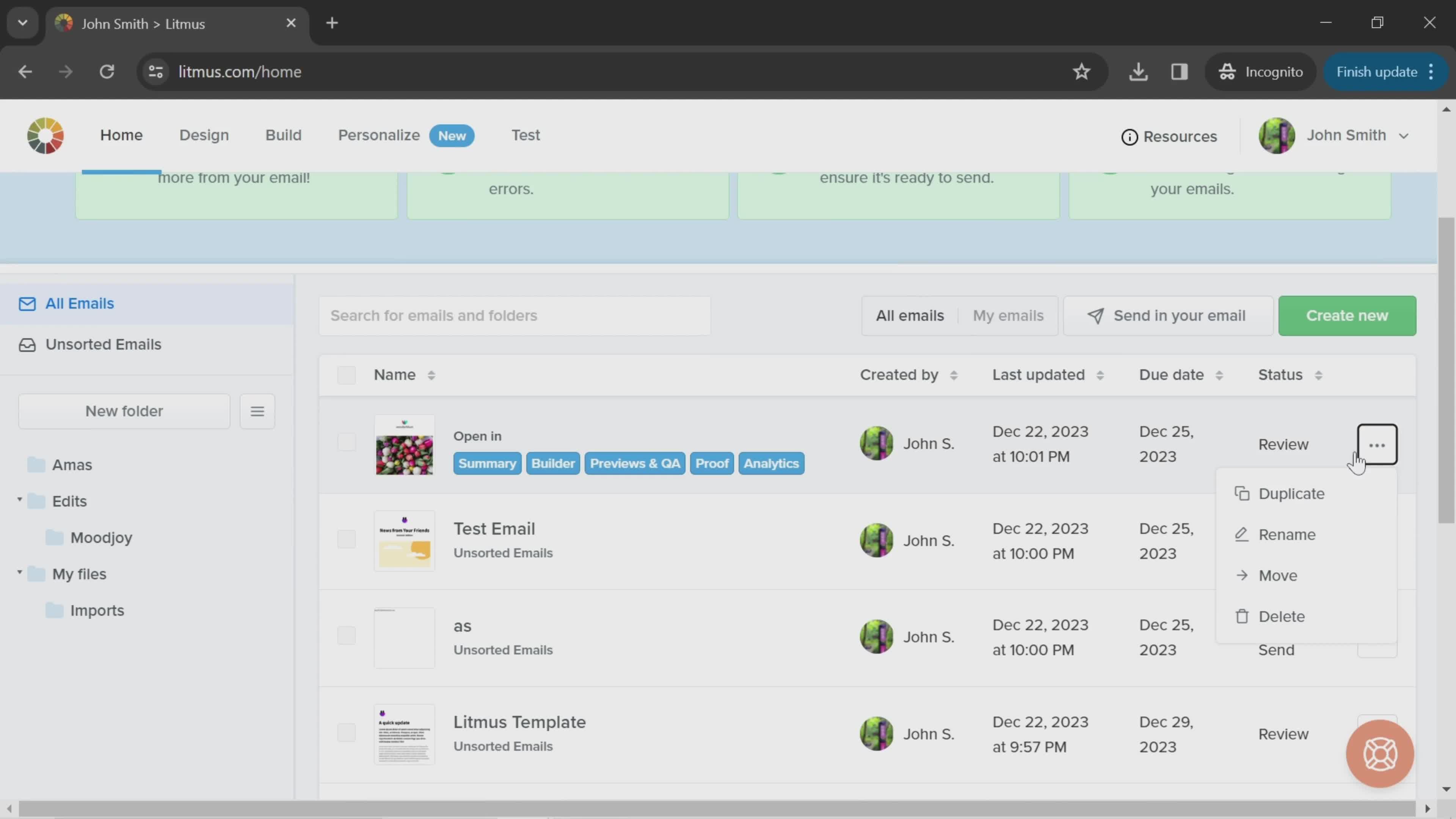Image resolution: width=1456 pixels, height=819 pixels.
Task: Open the Analytics icon for email
Action: (771, 463)
